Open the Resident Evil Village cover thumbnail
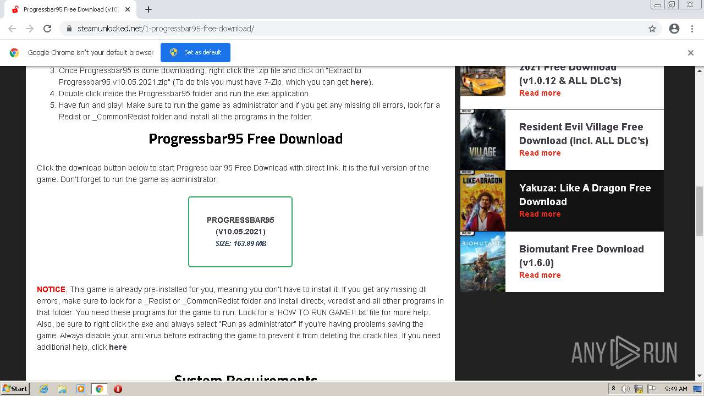This screenshot has height=396, width=704. (x=483, y=140)
